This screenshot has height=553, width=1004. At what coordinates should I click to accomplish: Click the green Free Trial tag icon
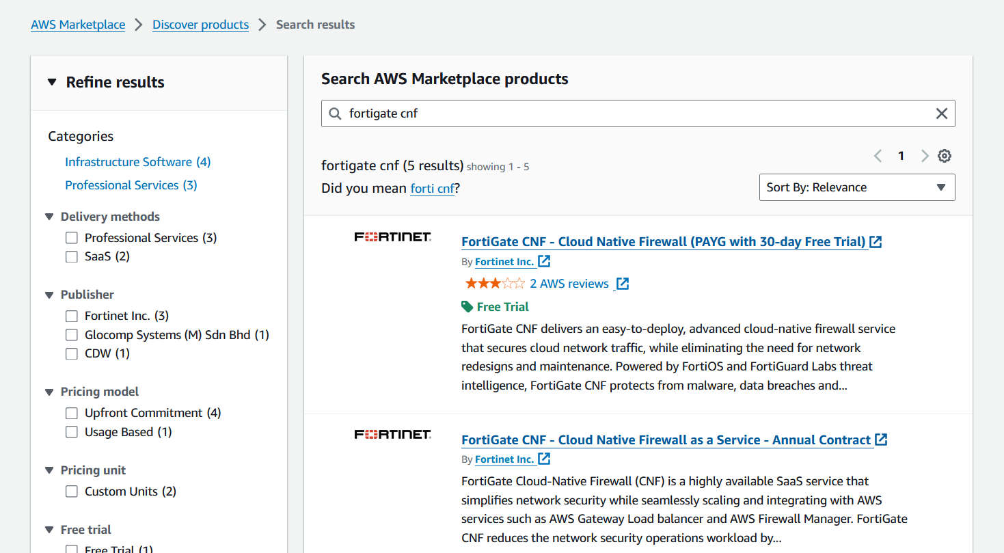tap(466, 306)
